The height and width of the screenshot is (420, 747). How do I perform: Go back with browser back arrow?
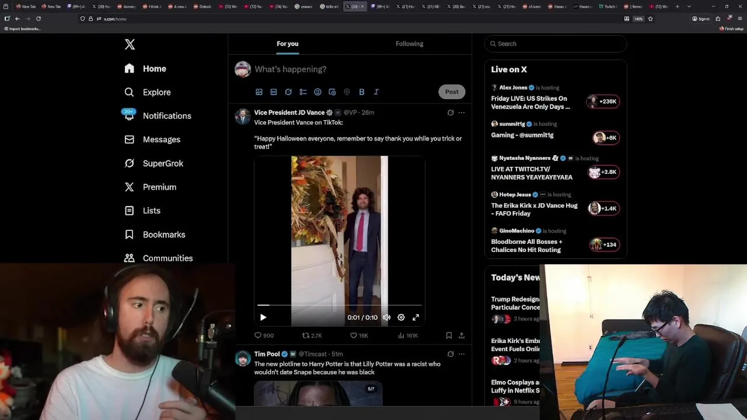[x=17, y=19]
